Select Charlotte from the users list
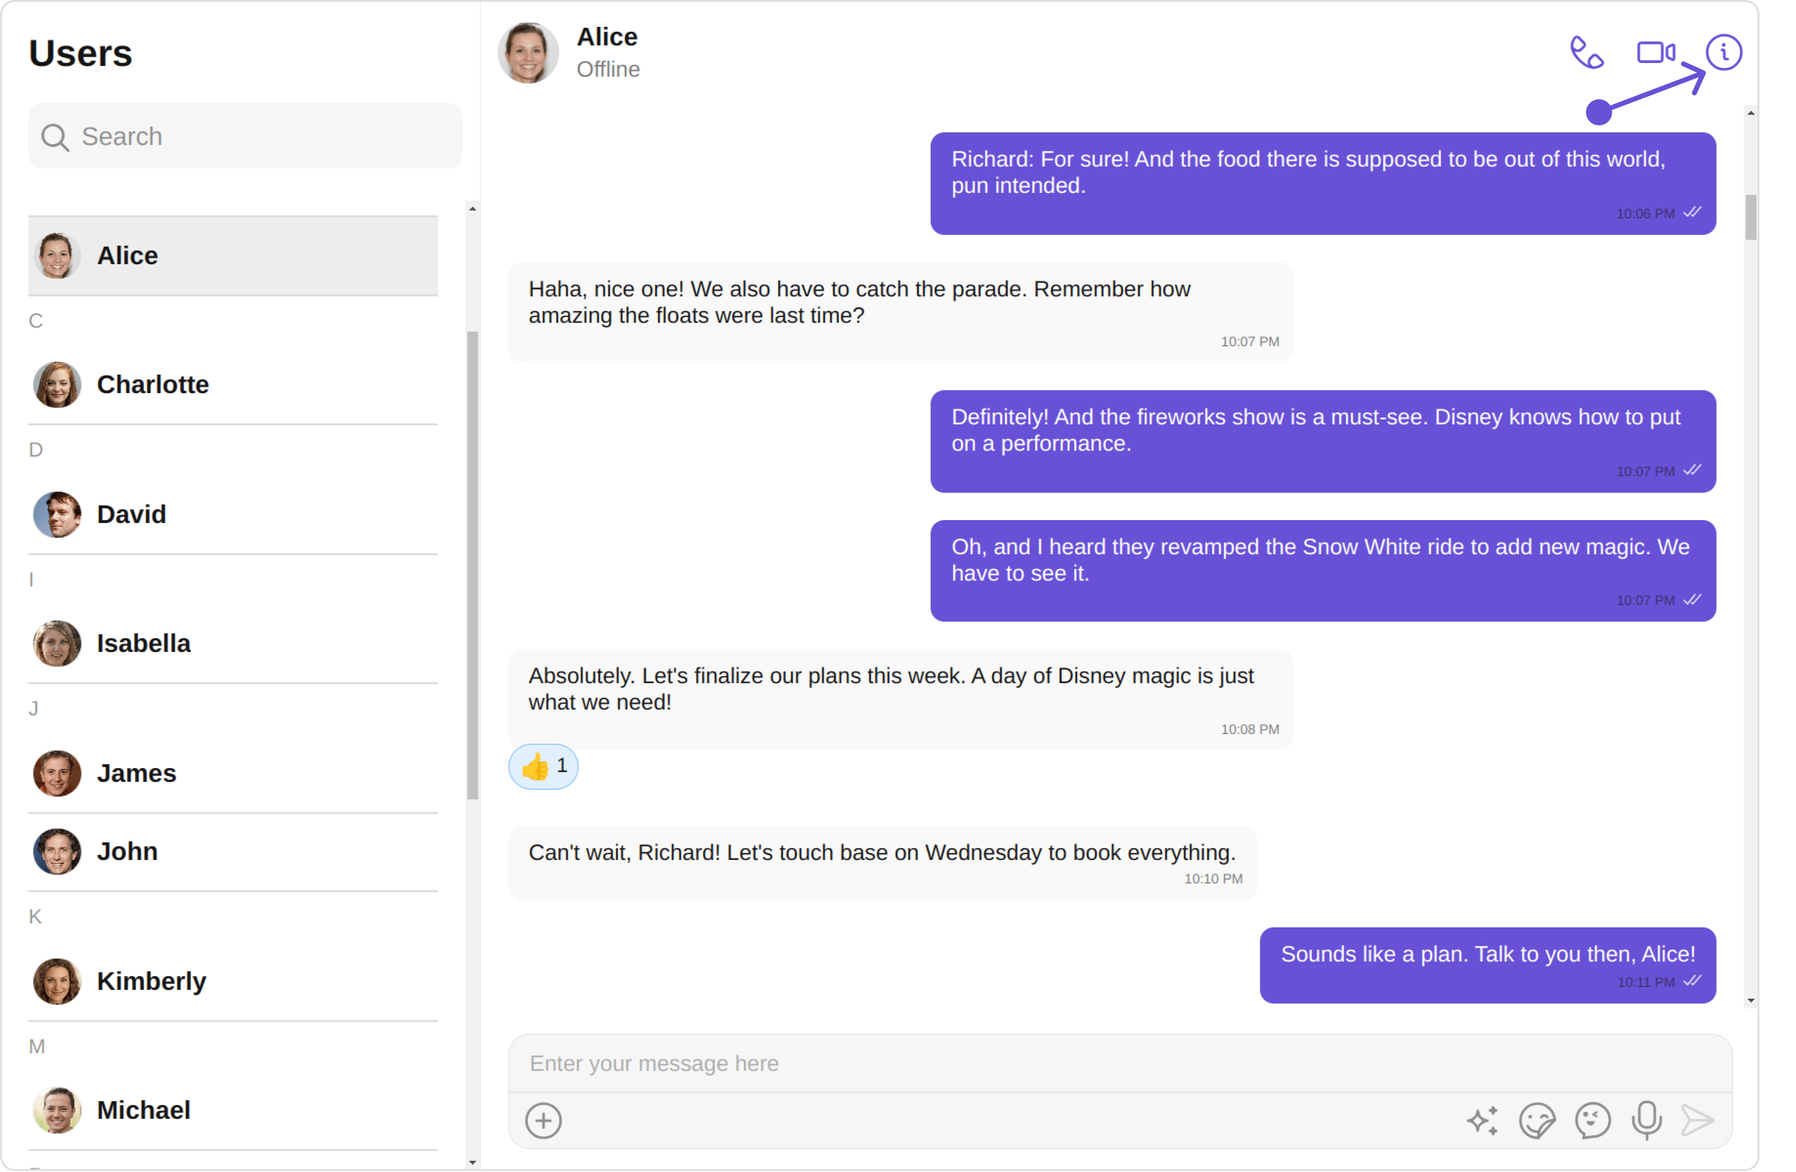This screenshot has height=1172, width=1796. [x=233, y=385]
